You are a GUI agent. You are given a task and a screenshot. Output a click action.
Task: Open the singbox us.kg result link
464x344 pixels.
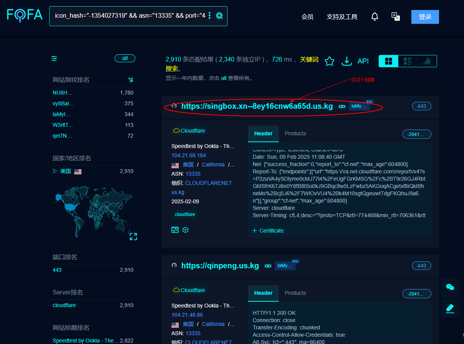coord(257,106)
